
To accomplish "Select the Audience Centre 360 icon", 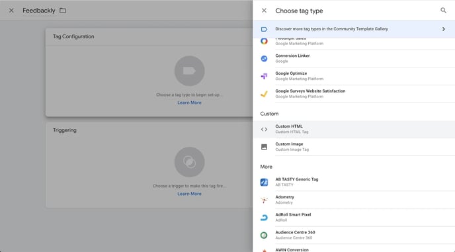I will (x=264, y=235).
